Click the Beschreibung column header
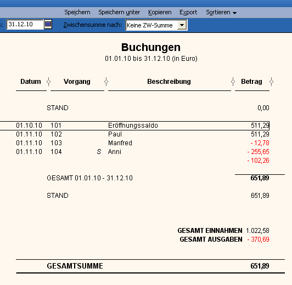Screen dimensions: 292x285 [x=169, y=82]
